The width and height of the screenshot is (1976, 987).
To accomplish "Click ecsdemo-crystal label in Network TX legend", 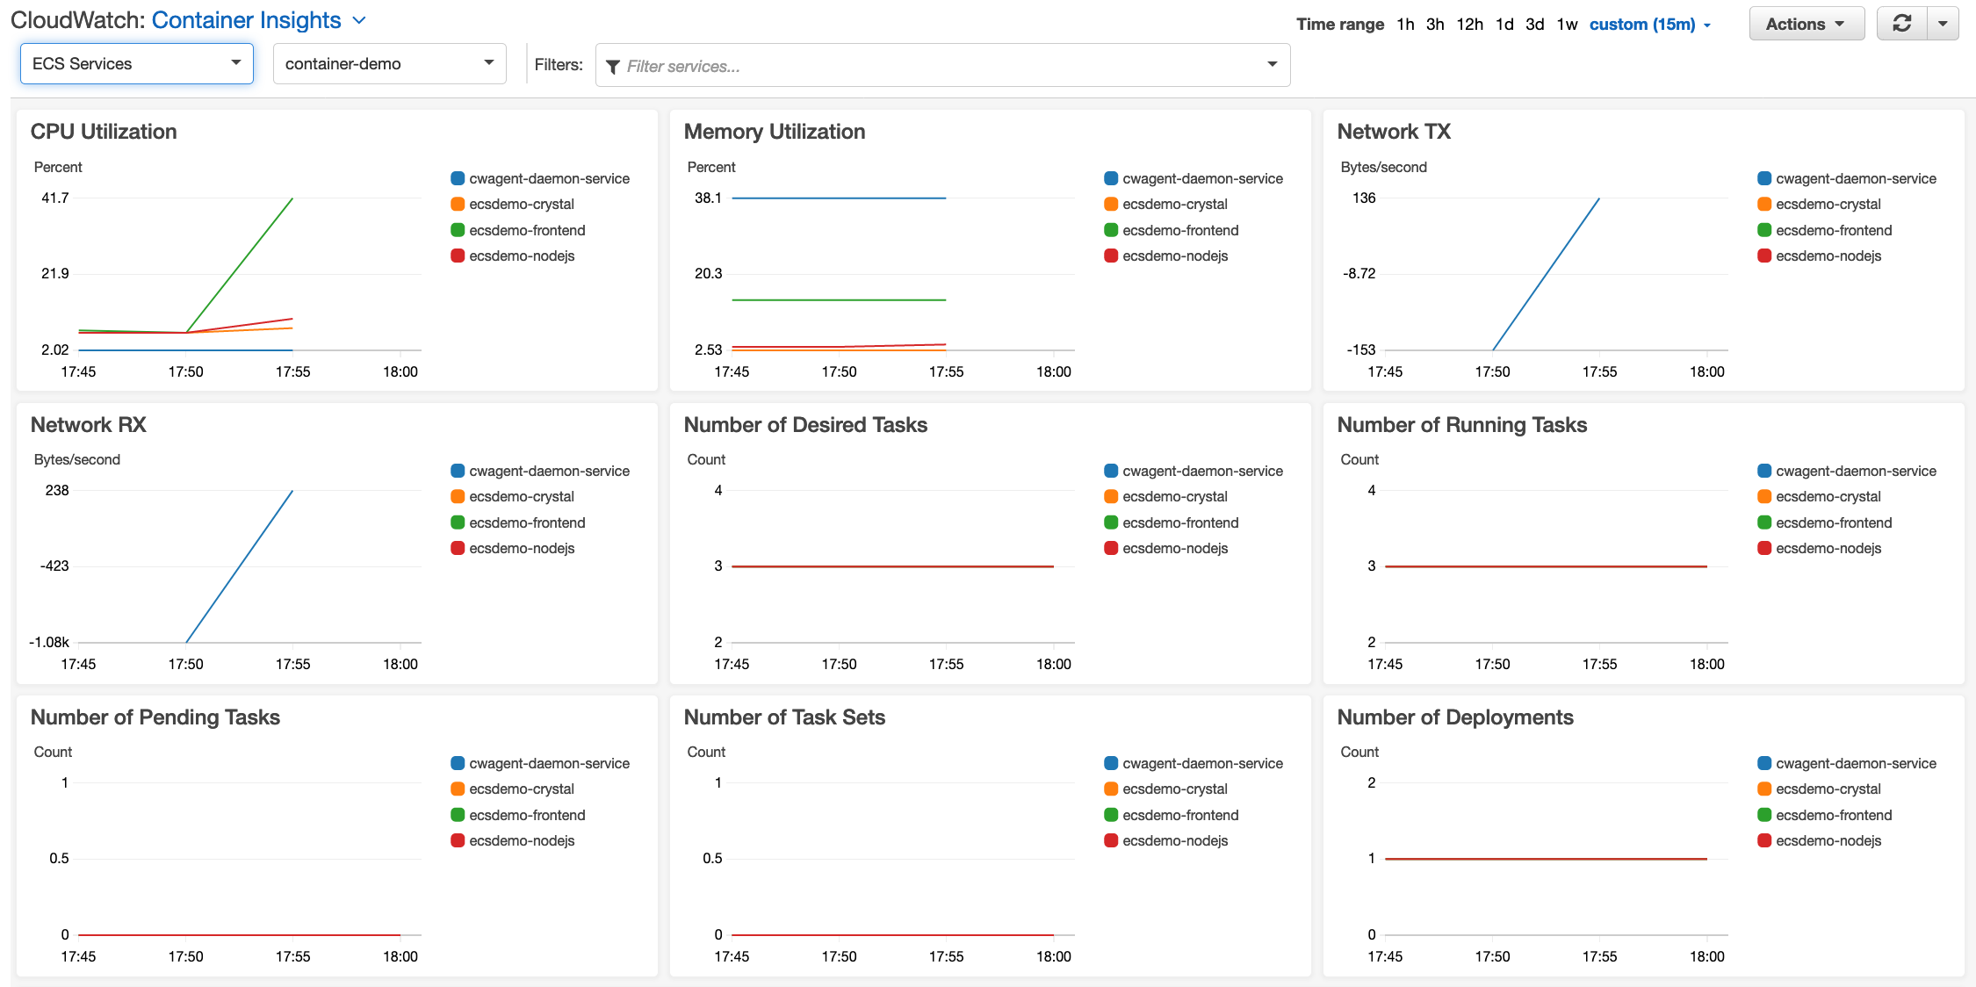I will point(1828,204).
